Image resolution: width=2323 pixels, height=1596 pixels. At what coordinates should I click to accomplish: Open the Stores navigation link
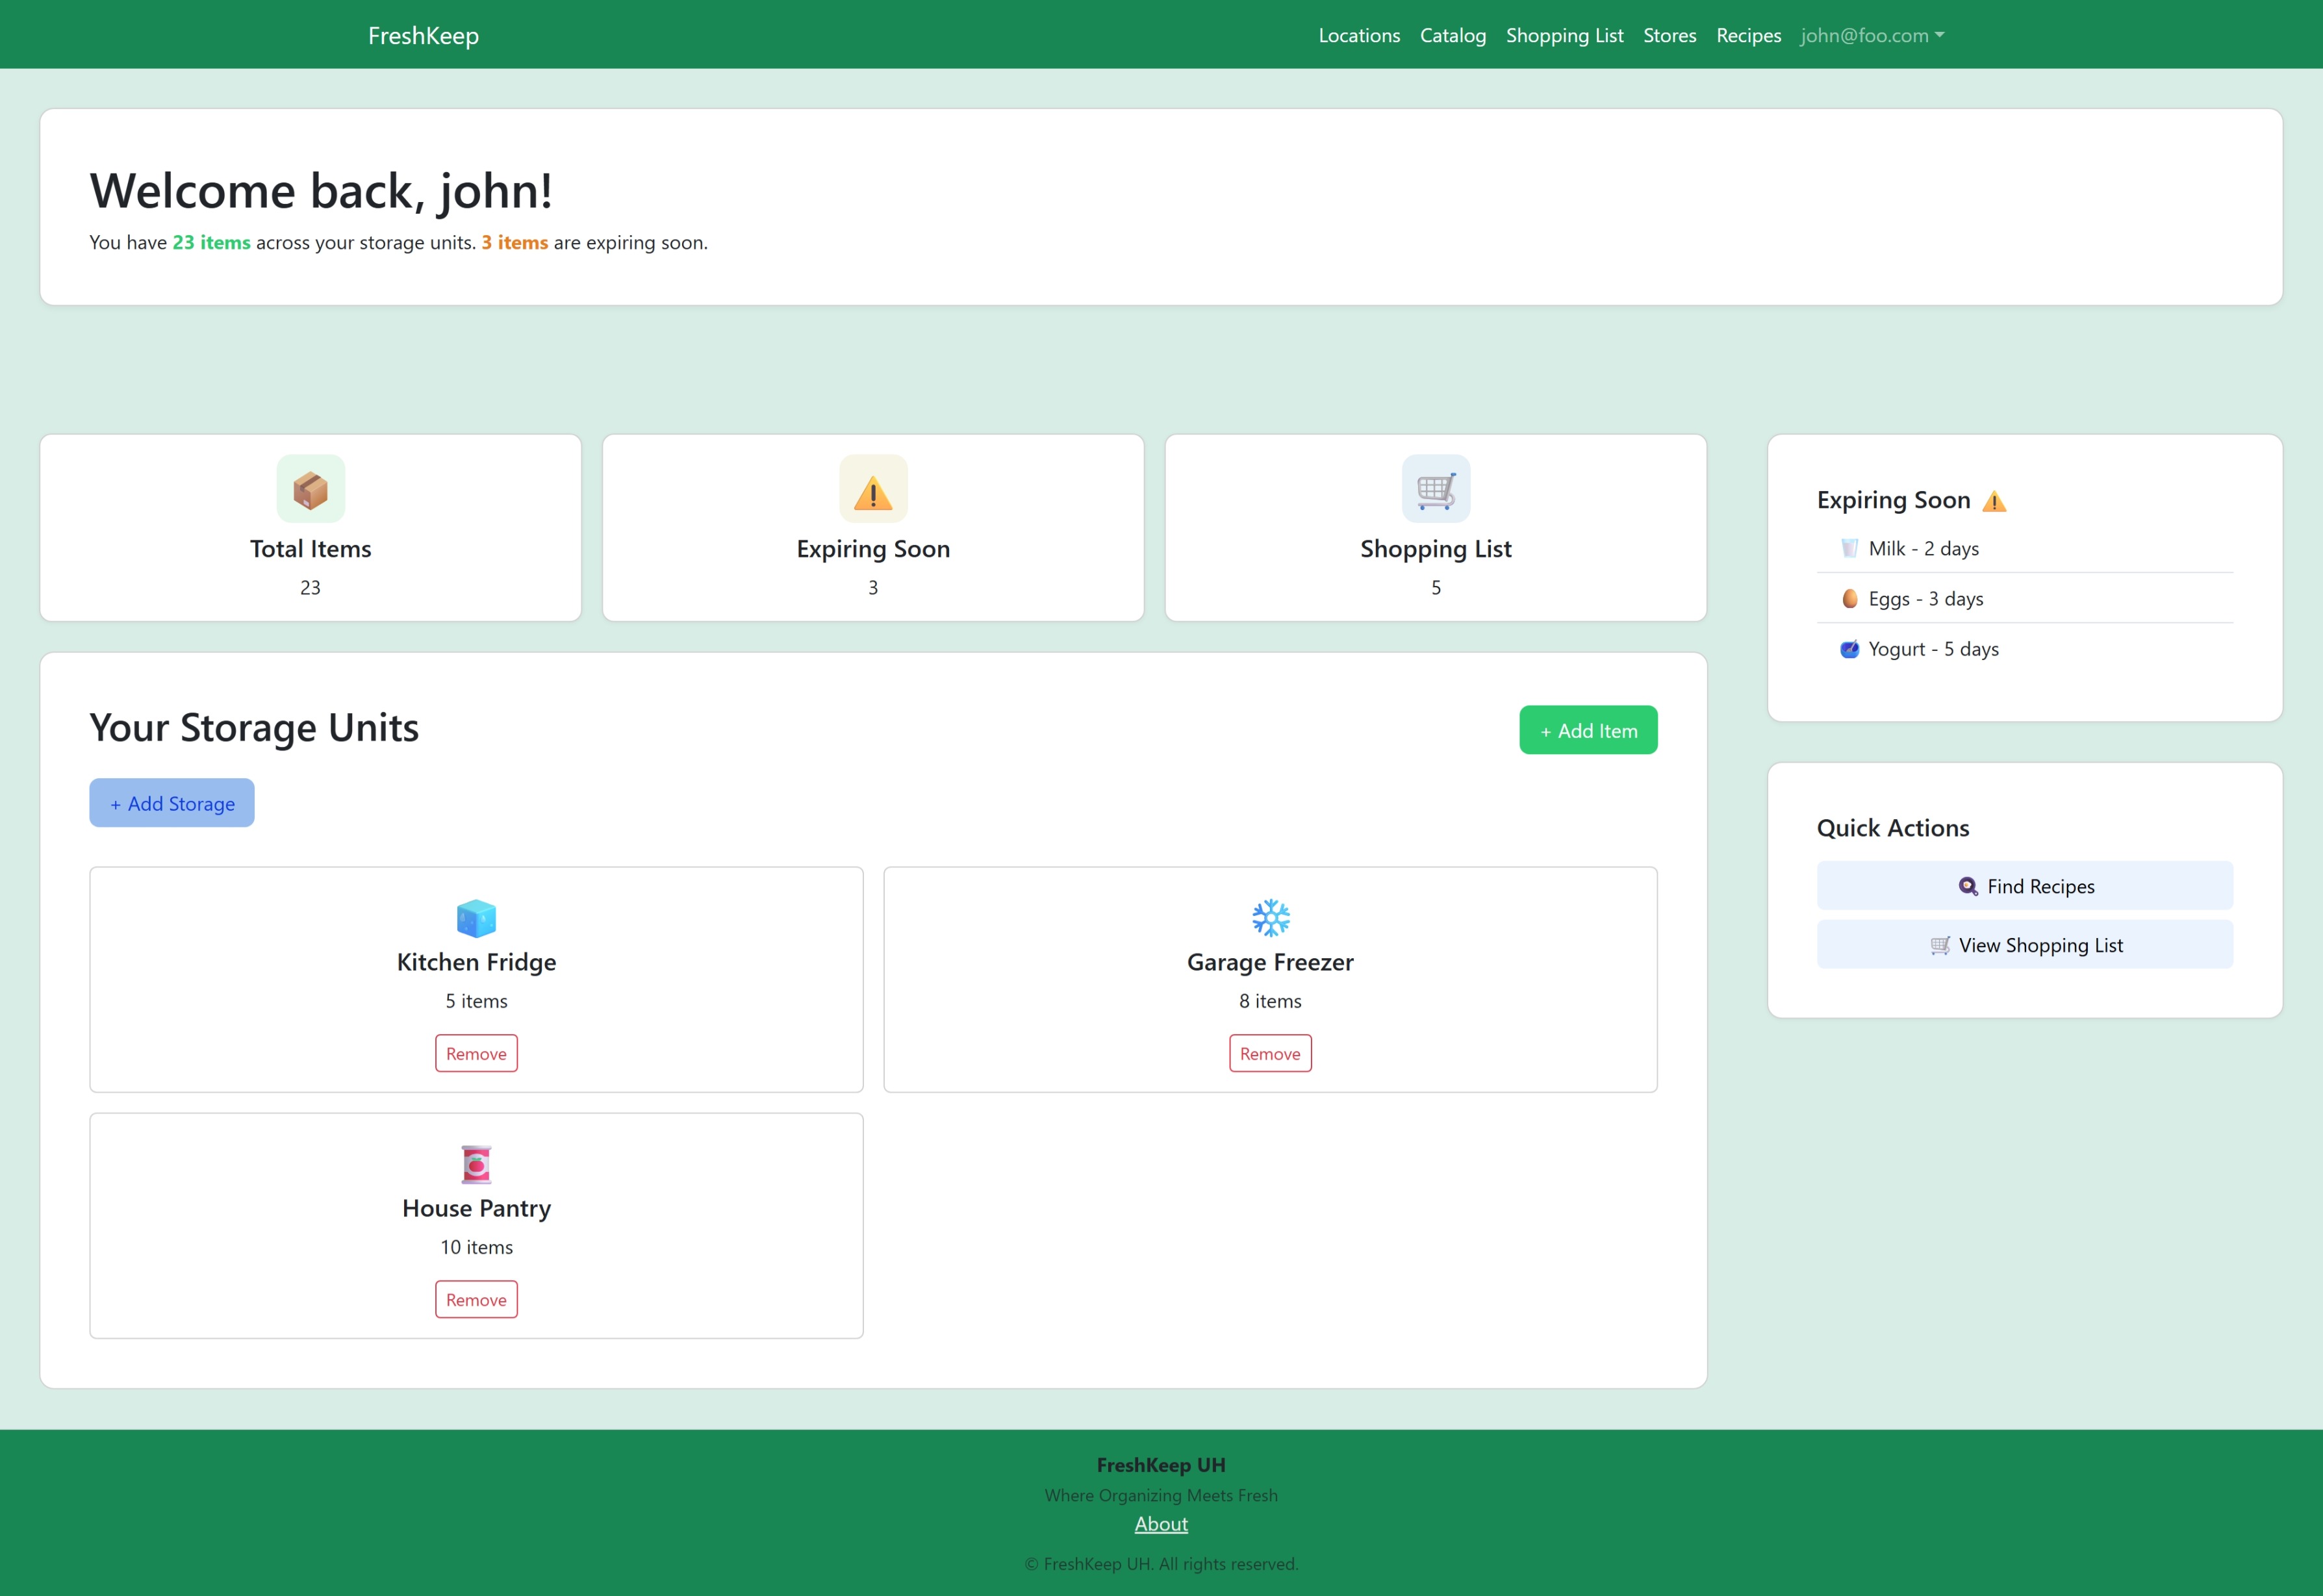click(1669, 35)
